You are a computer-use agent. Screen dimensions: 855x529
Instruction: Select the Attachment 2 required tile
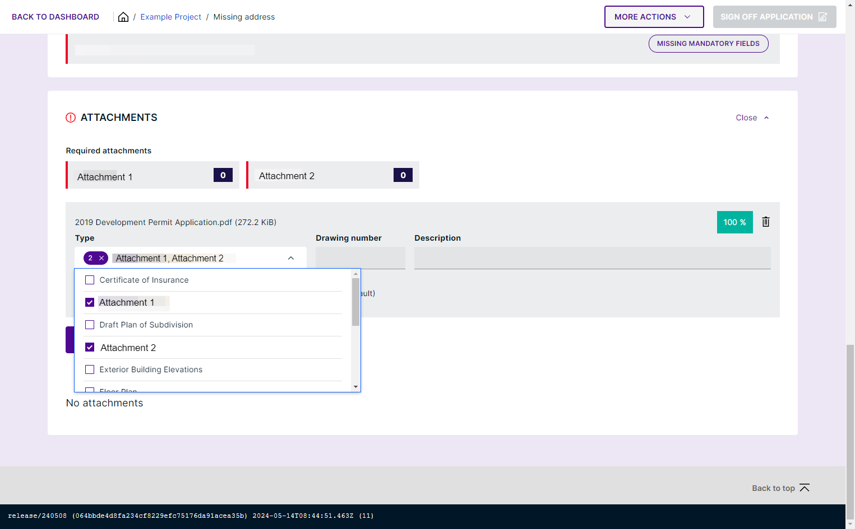[x=333, y=175]
